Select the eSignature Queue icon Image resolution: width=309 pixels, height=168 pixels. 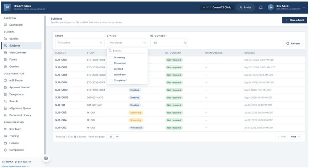(x=5, y=108)
